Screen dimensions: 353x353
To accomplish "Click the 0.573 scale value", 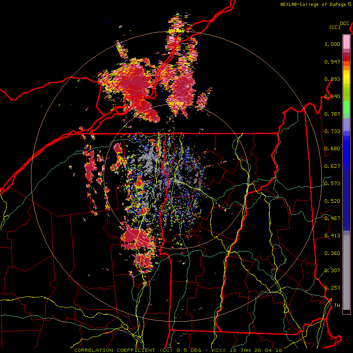I will point(332,184).
